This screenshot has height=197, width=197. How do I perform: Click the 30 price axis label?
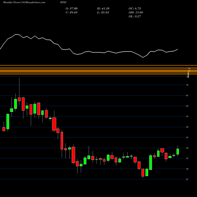(187, 169)
